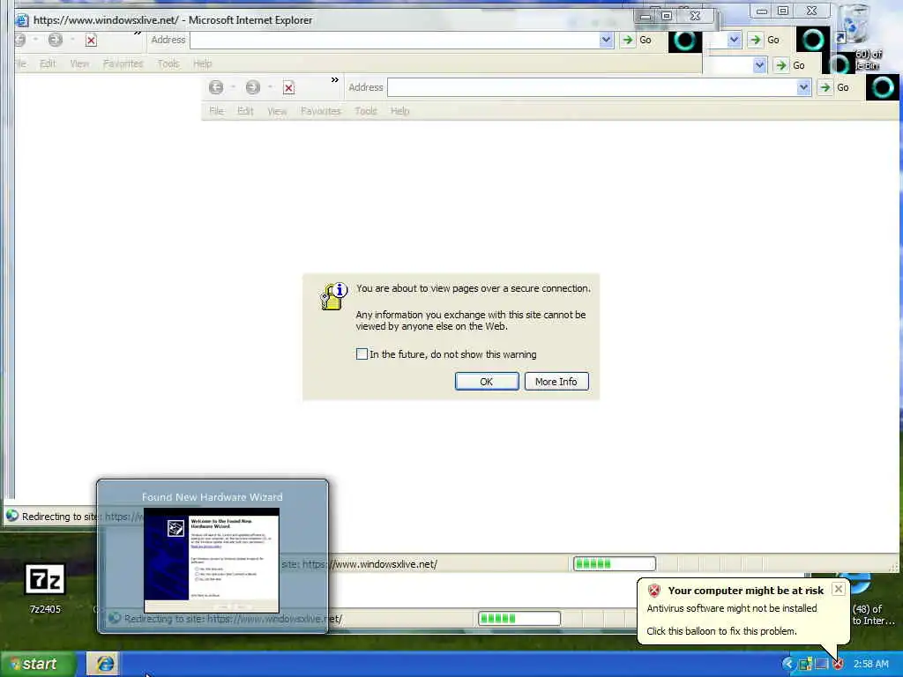Click the 'Click this balloon to fix this problem' text
Viewport: 903px width, 677px height.
[x=721, y=631]
